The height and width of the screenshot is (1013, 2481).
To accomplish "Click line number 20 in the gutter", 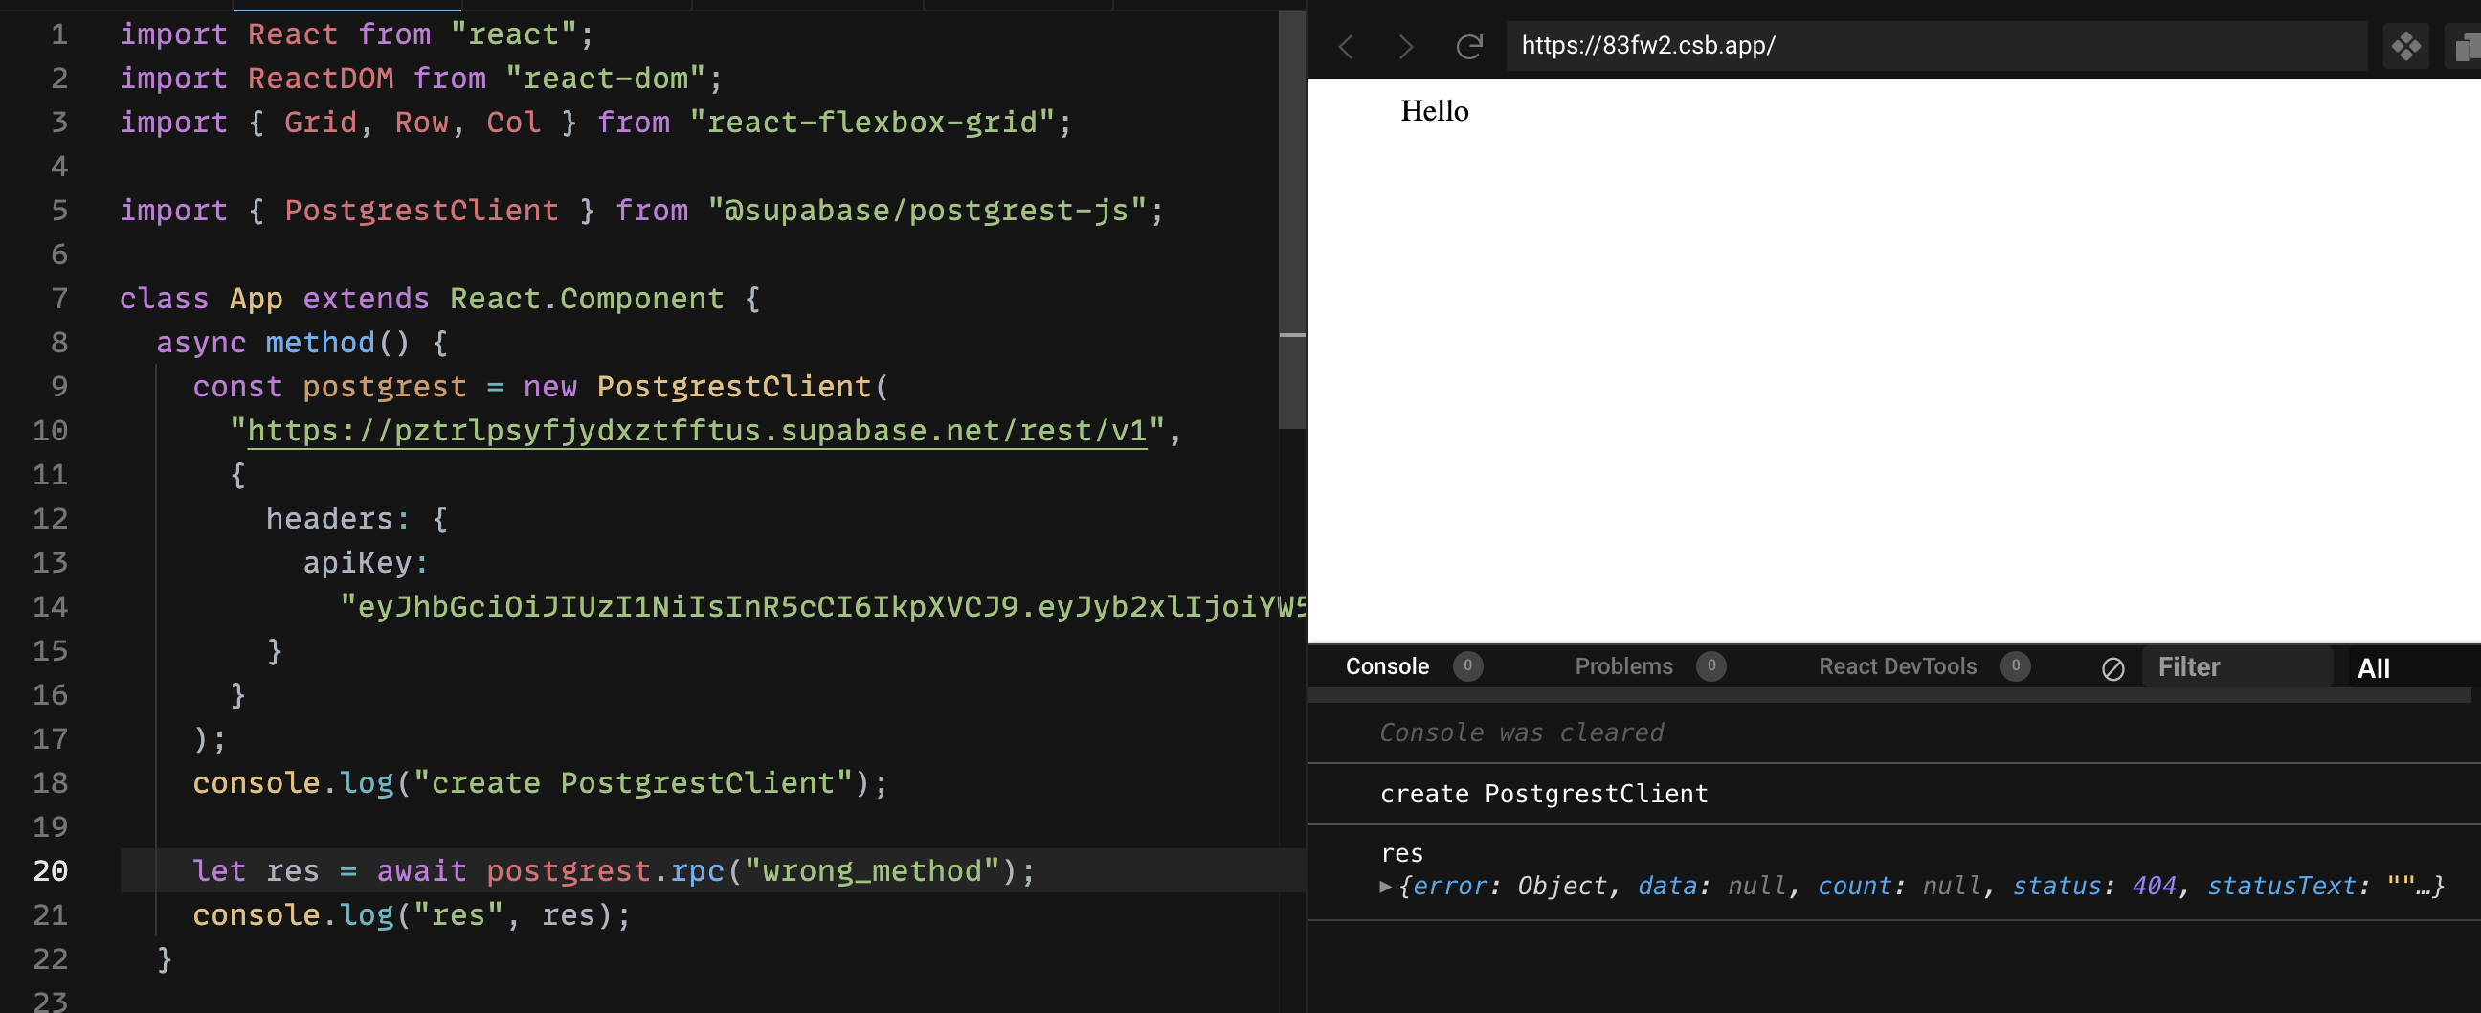I will pyautogui.click(x=50, y=870).
